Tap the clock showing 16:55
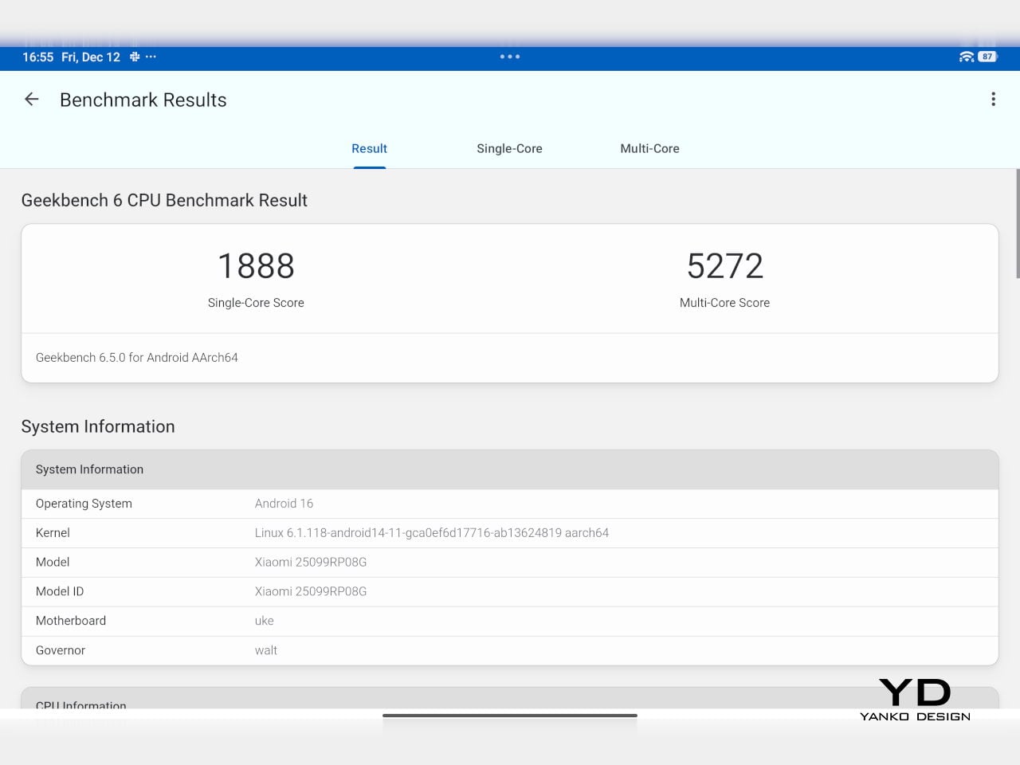Screen dimensions: 1020x765 [x=37, y=57]
